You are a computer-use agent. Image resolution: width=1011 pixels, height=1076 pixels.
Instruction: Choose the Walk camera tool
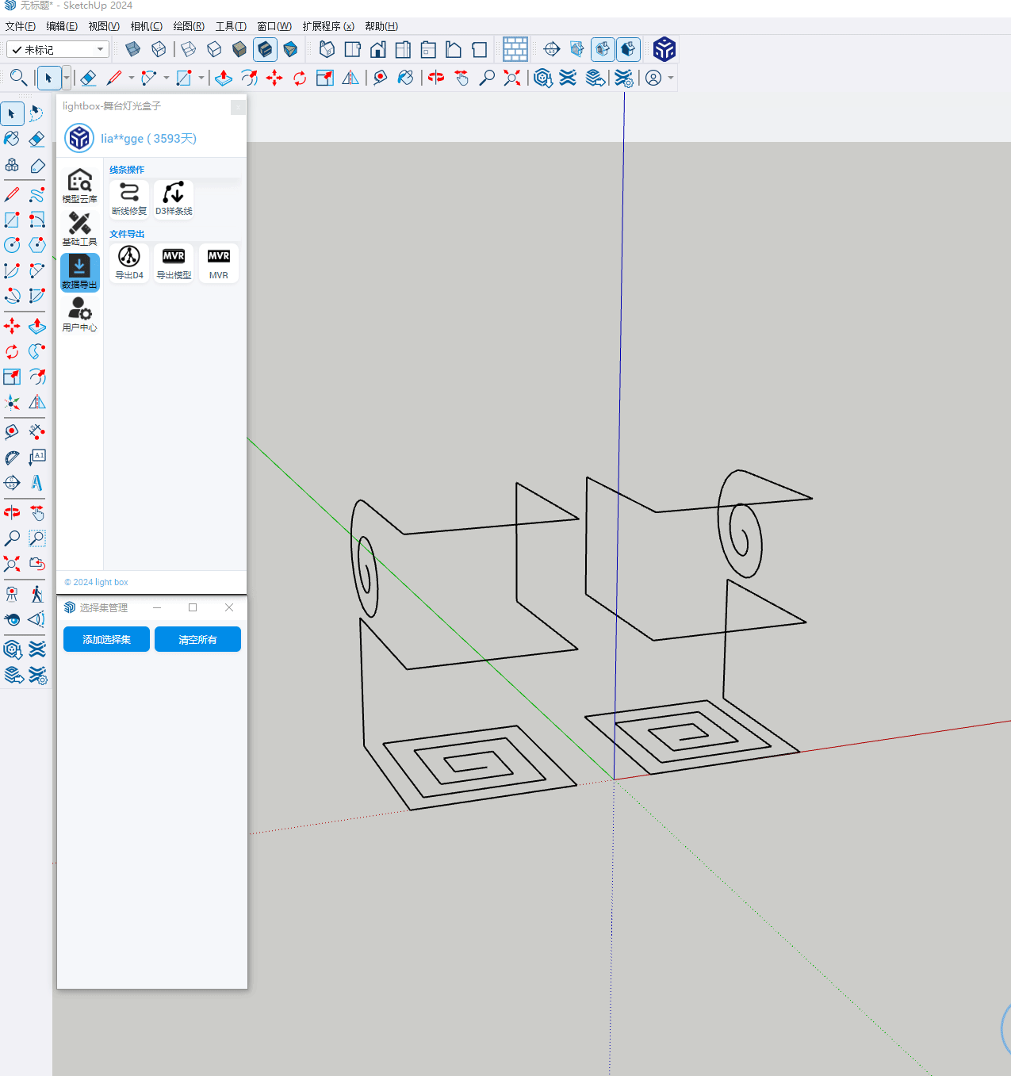(x=36, y=594)
